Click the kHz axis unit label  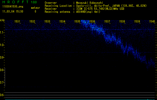coord(2,20)
